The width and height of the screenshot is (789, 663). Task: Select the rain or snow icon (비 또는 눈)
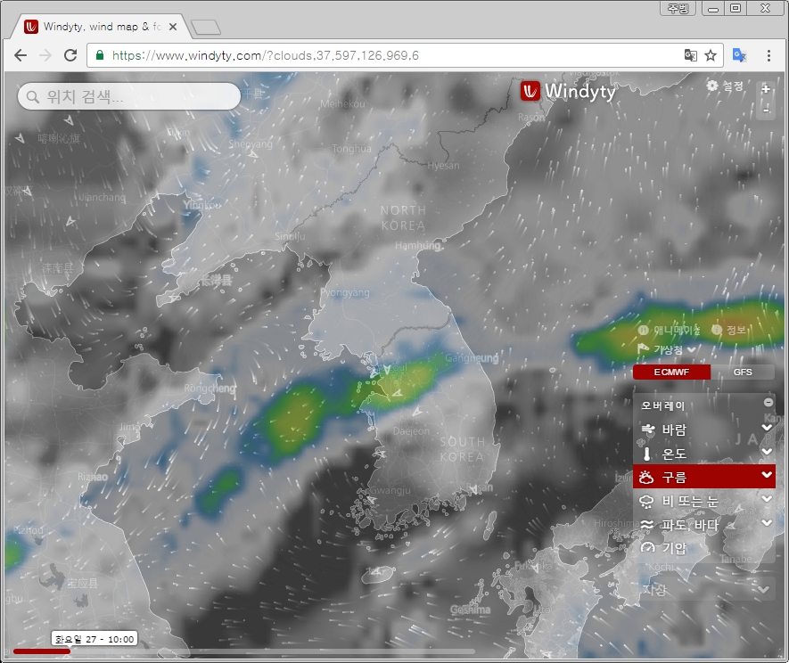pos(646,501)
